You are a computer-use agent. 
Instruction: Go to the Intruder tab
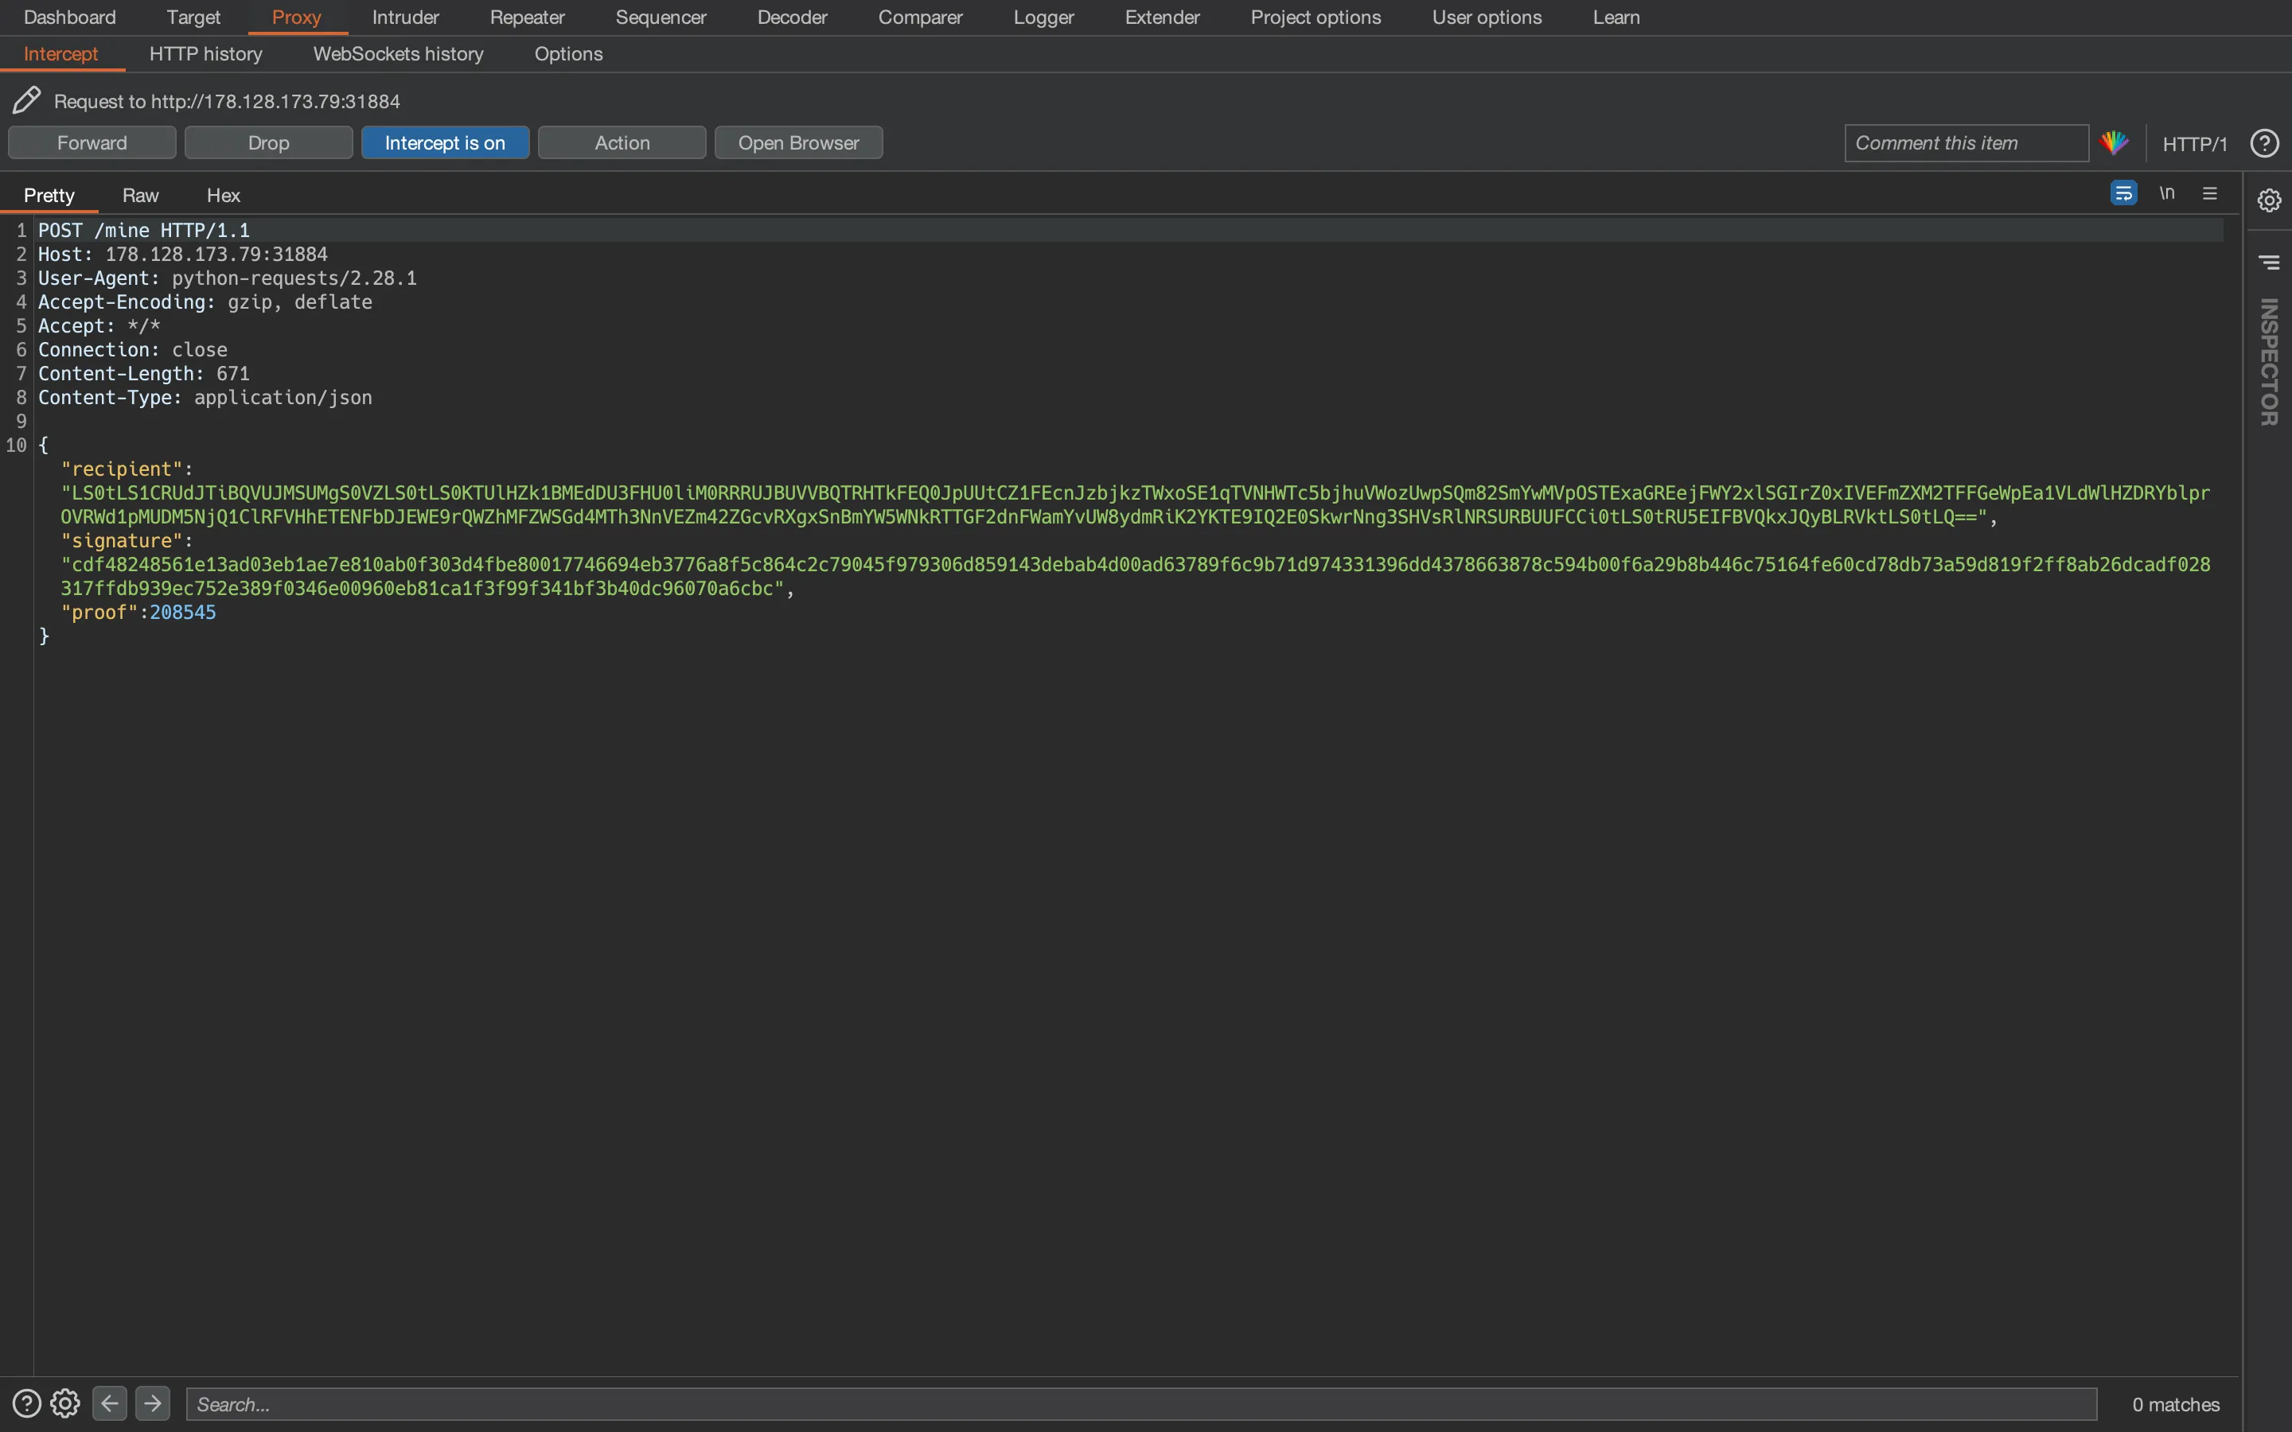tap(405, 17)
